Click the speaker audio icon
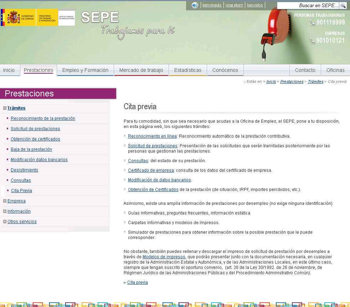 pos(195,5)
